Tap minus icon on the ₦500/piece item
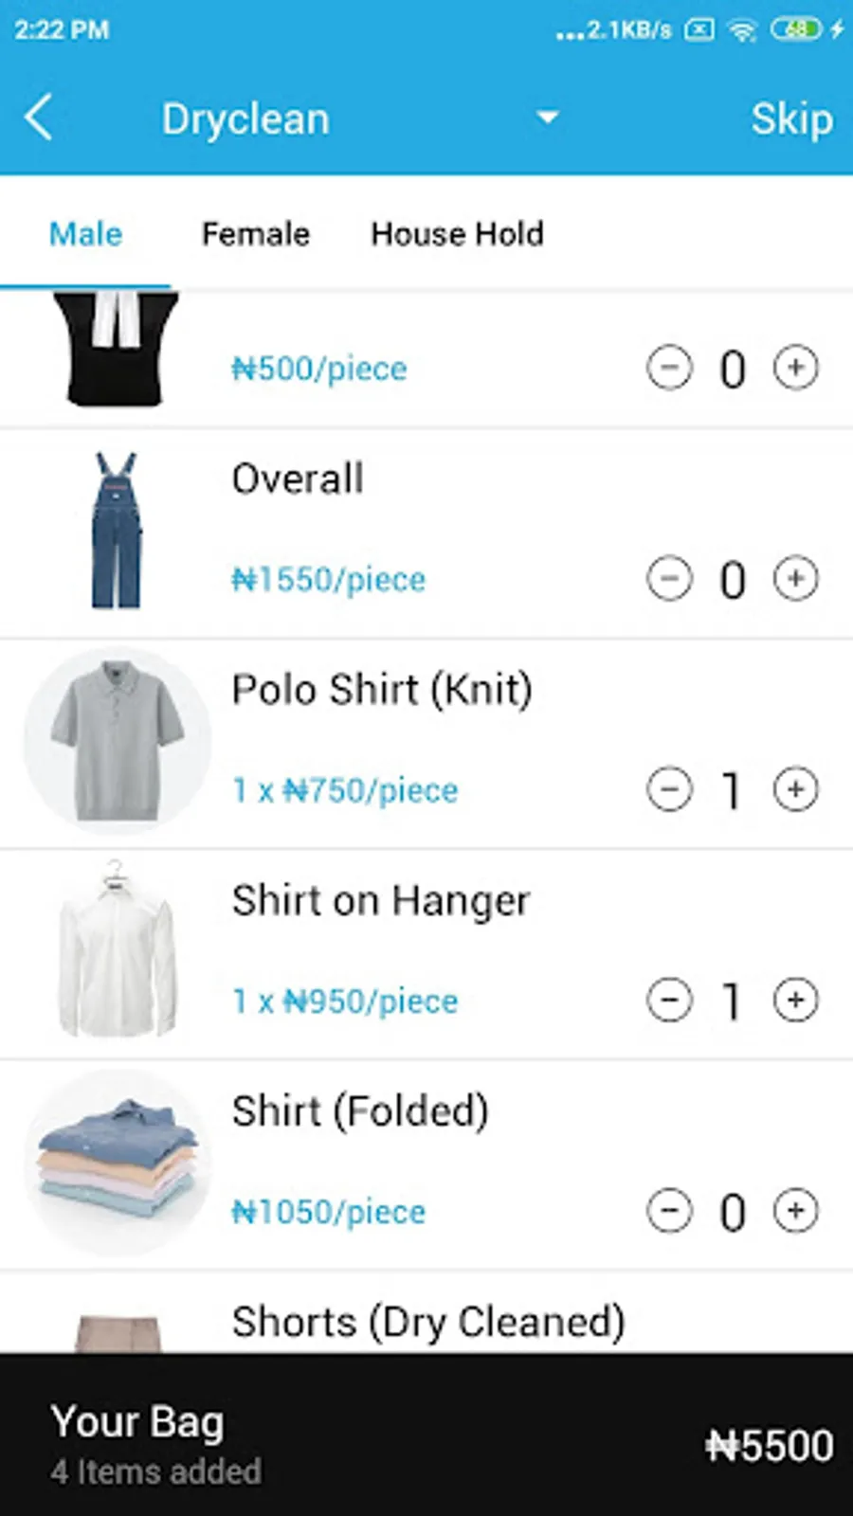 (669, 368)
